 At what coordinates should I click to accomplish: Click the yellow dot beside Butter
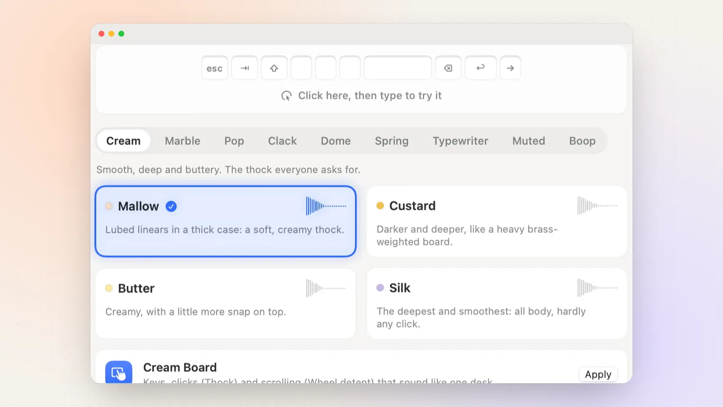[x=109, y=288]
